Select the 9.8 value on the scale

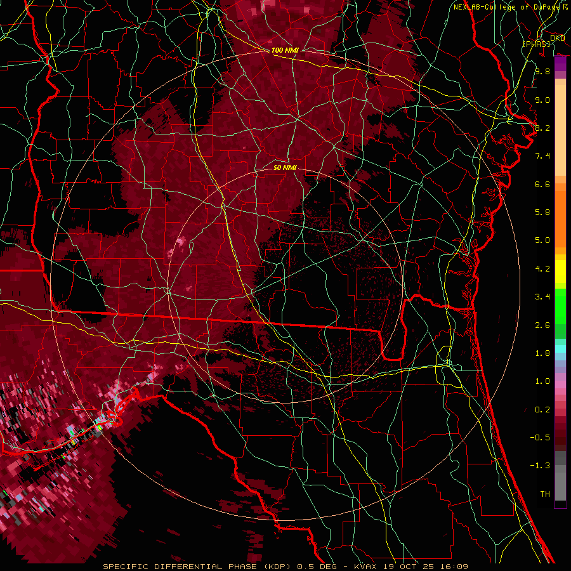click(x=542, y=71)
